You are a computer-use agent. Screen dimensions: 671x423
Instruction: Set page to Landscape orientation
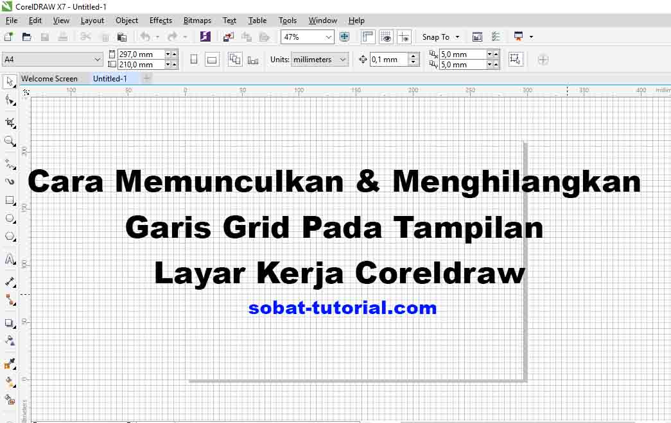pos(212,60)
